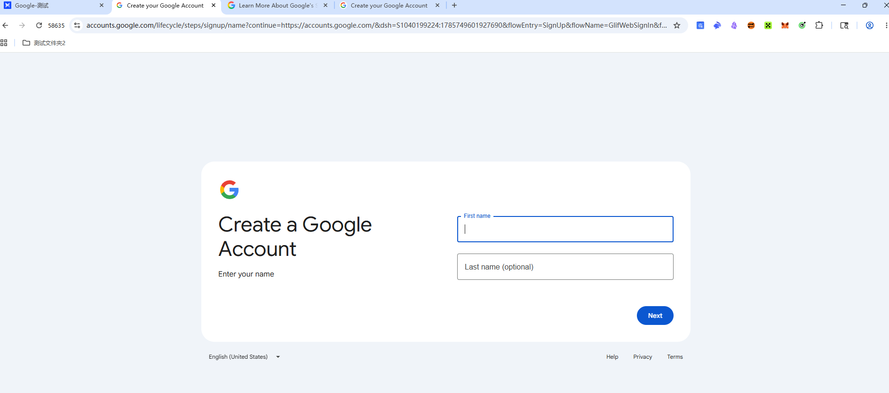Open the Extensions puzzle menu
Screen dimensions: 889x393
[x=819, y=25]
